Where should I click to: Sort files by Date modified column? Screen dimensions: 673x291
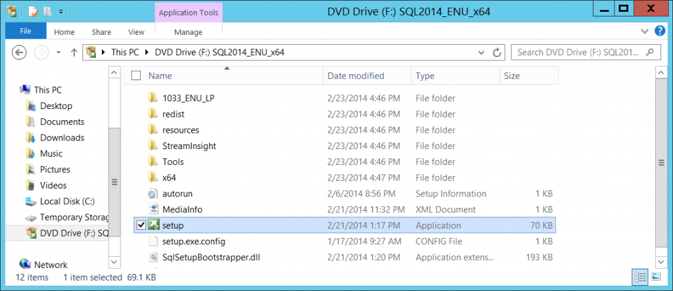point(356,76)
